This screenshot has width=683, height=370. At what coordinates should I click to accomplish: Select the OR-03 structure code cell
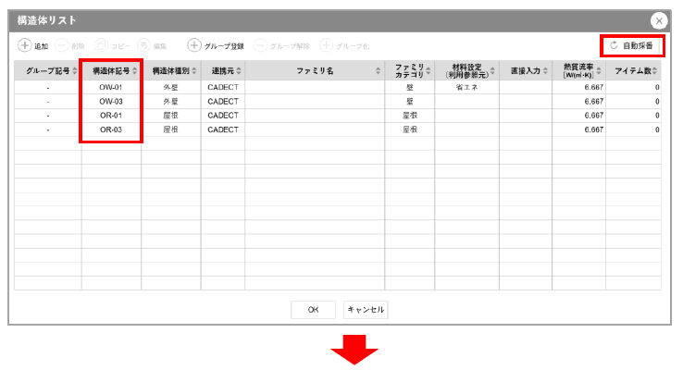[111, 130]
